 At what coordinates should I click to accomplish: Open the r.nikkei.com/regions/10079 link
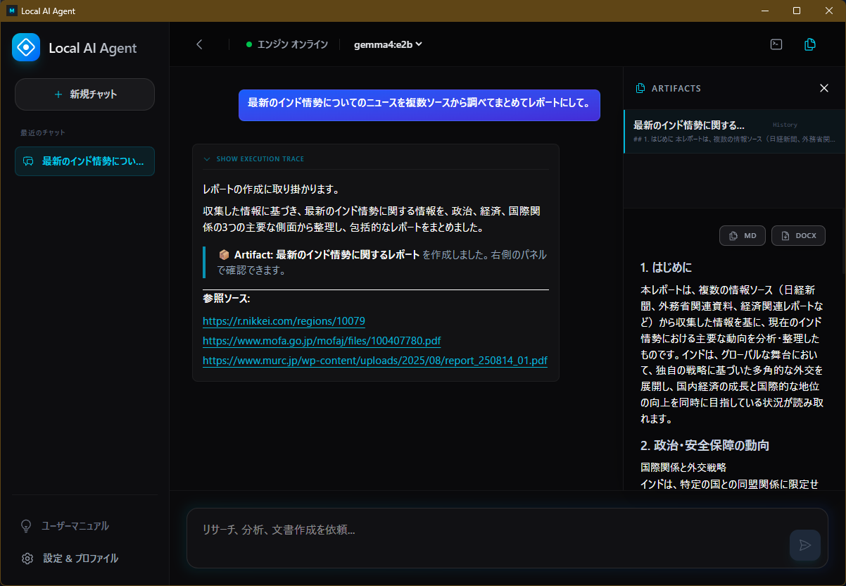[284, 321]
